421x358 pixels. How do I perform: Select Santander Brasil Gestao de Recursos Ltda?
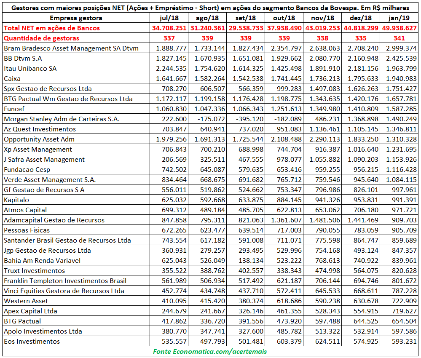[x=67, y=240]
